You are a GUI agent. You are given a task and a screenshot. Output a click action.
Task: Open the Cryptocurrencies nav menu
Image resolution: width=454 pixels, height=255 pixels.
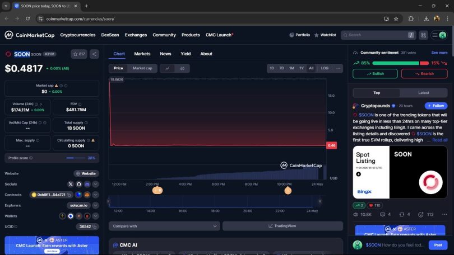click(77, 35)
